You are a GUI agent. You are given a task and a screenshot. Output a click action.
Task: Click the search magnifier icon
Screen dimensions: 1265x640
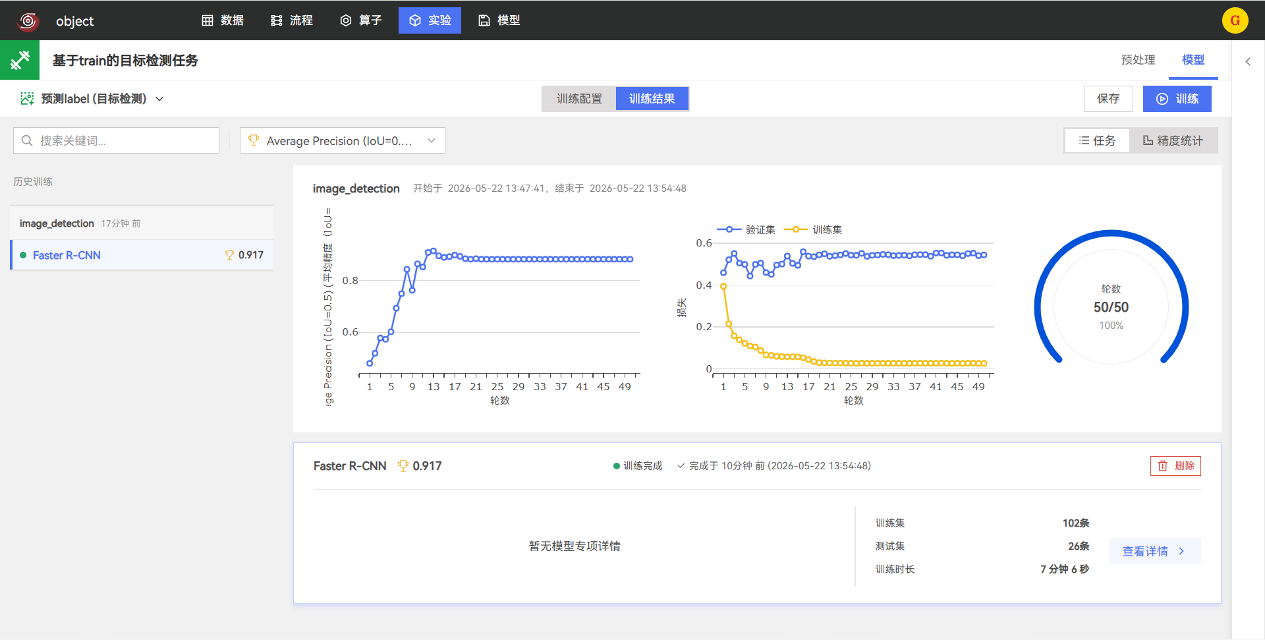27,140
